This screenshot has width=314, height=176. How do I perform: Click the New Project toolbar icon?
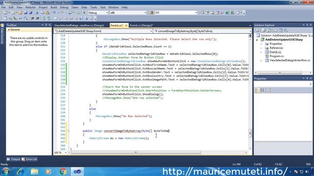(5, 13)
